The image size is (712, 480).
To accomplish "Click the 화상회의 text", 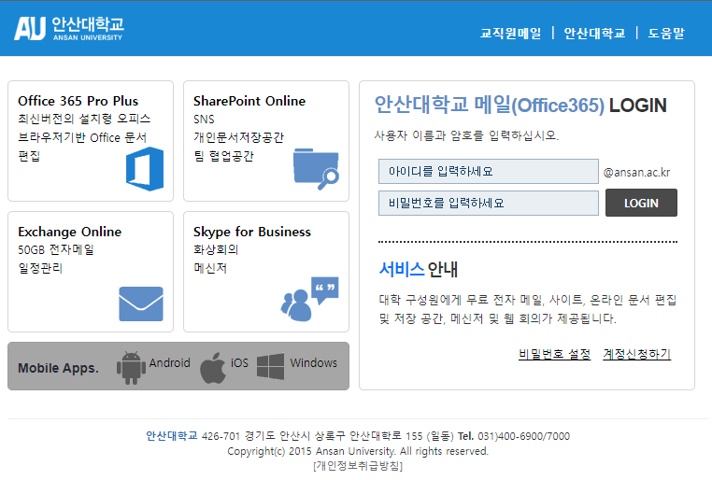I will click(x=216, y=249).
